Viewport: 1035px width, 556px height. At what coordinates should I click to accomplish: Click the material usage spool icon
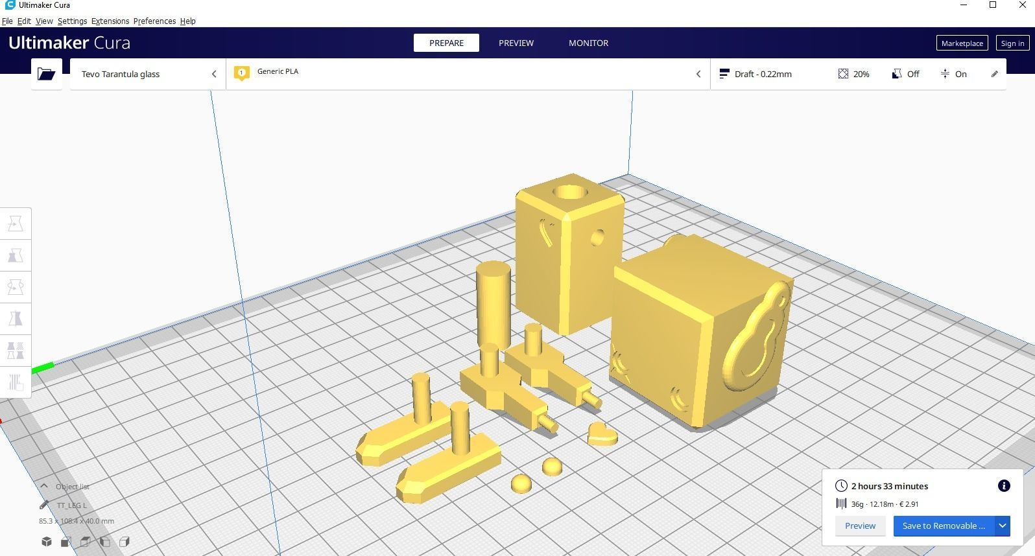(x=841, y=504)
